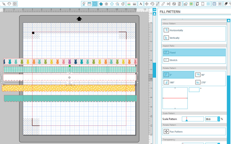Click the page icon with black border

tap(197, 4)
